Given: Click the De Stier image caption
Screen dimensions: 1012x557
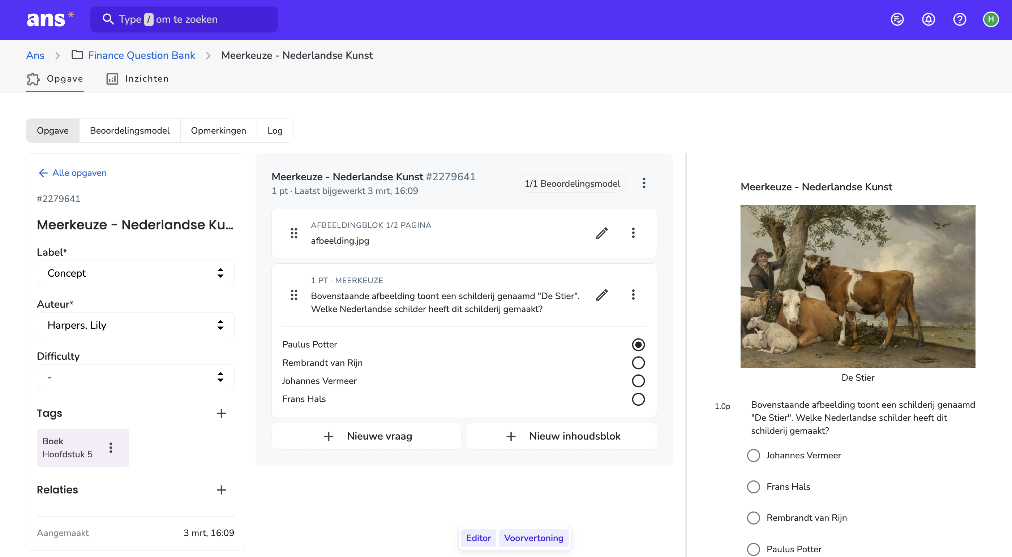Looking at the screenshot, I should click(x=858, y=377).
